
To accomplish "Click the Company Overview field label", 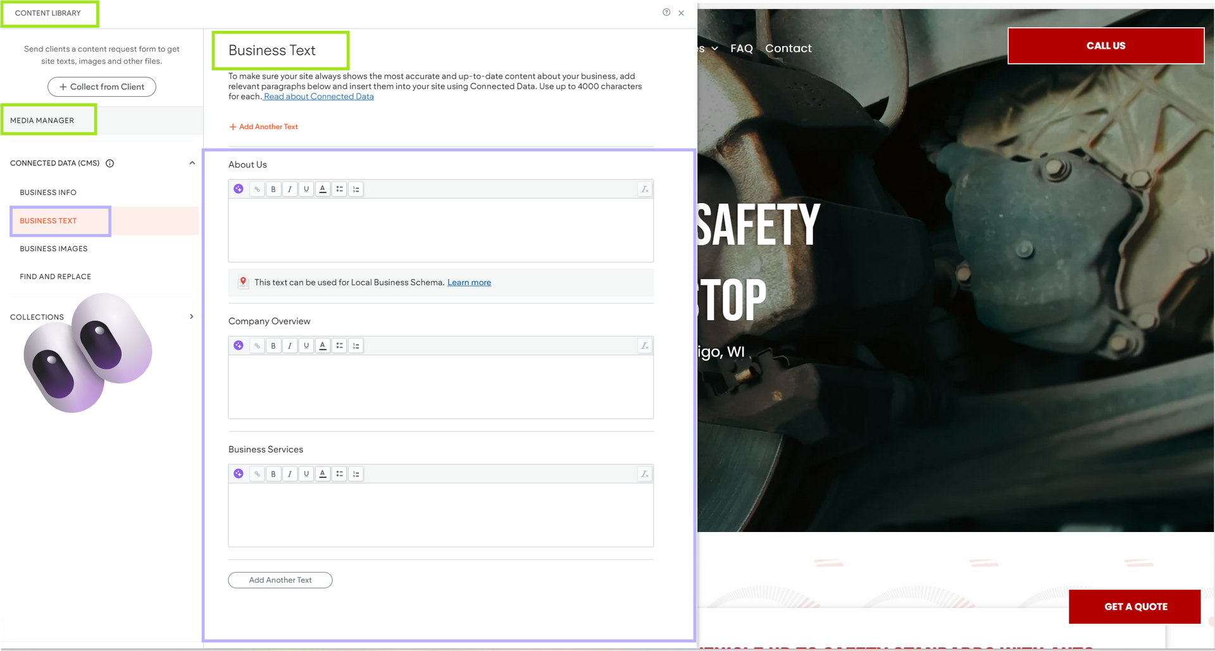I will click(x=270, y=321).
